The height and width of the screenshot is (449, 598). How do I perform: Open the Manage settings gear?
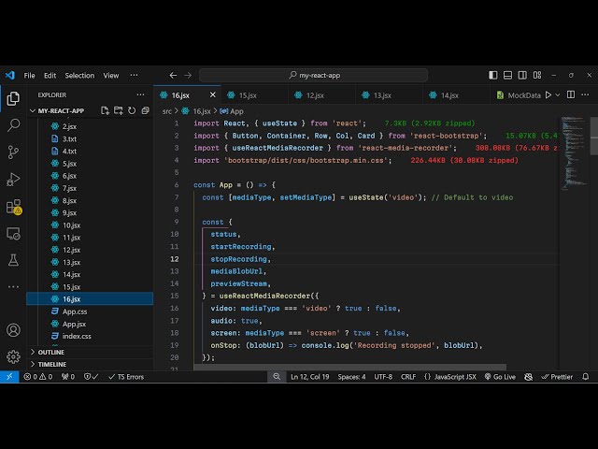pos(13,356)
